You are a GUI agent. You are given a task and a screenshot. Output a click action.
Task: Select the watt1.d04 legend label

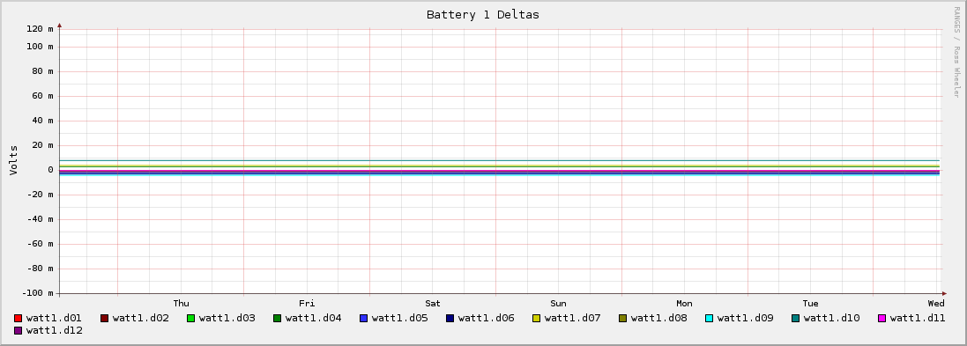tap(313, 319)
